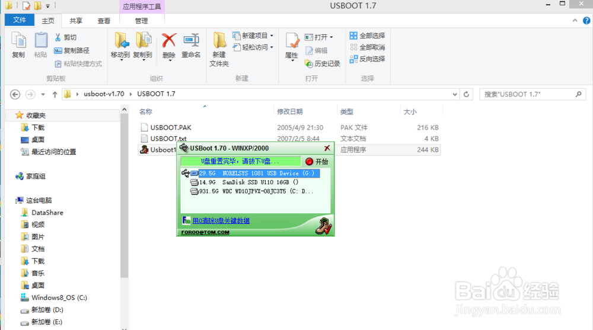Click the Up one level arrow
593x330 pixels.
pyautogui.click(x=55, y=94)
